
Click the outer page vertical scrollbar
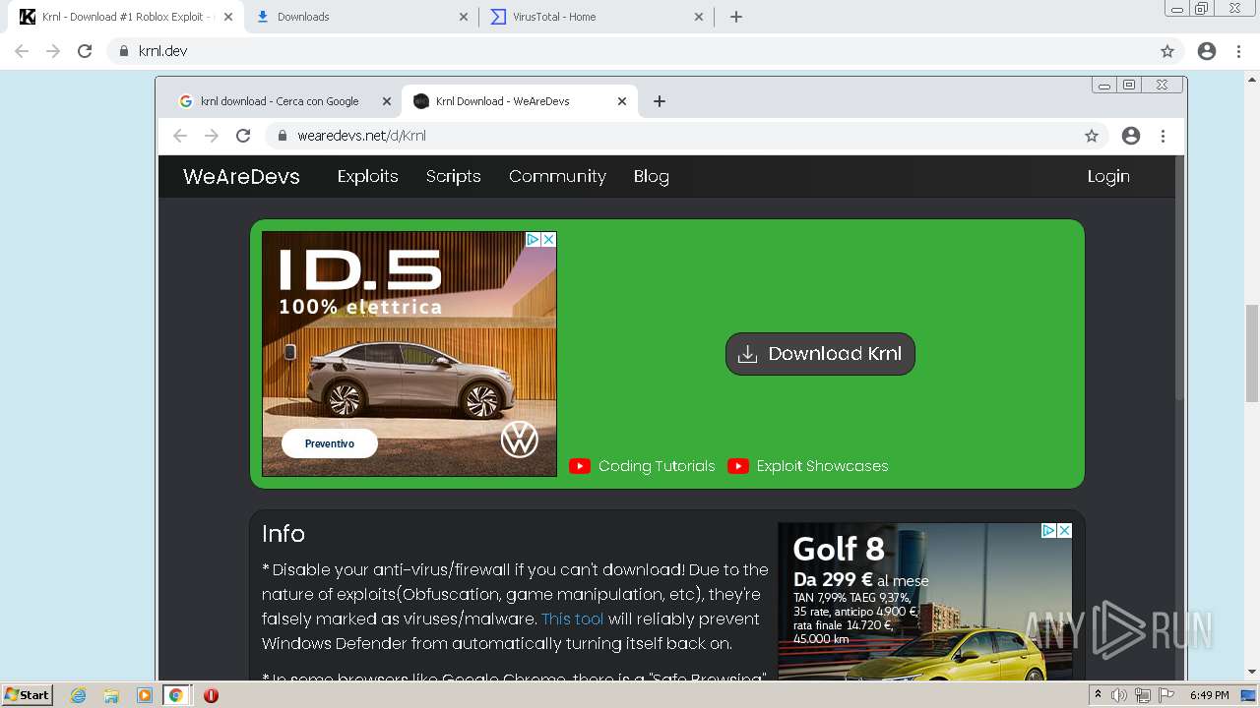[x=1252, y=353]
